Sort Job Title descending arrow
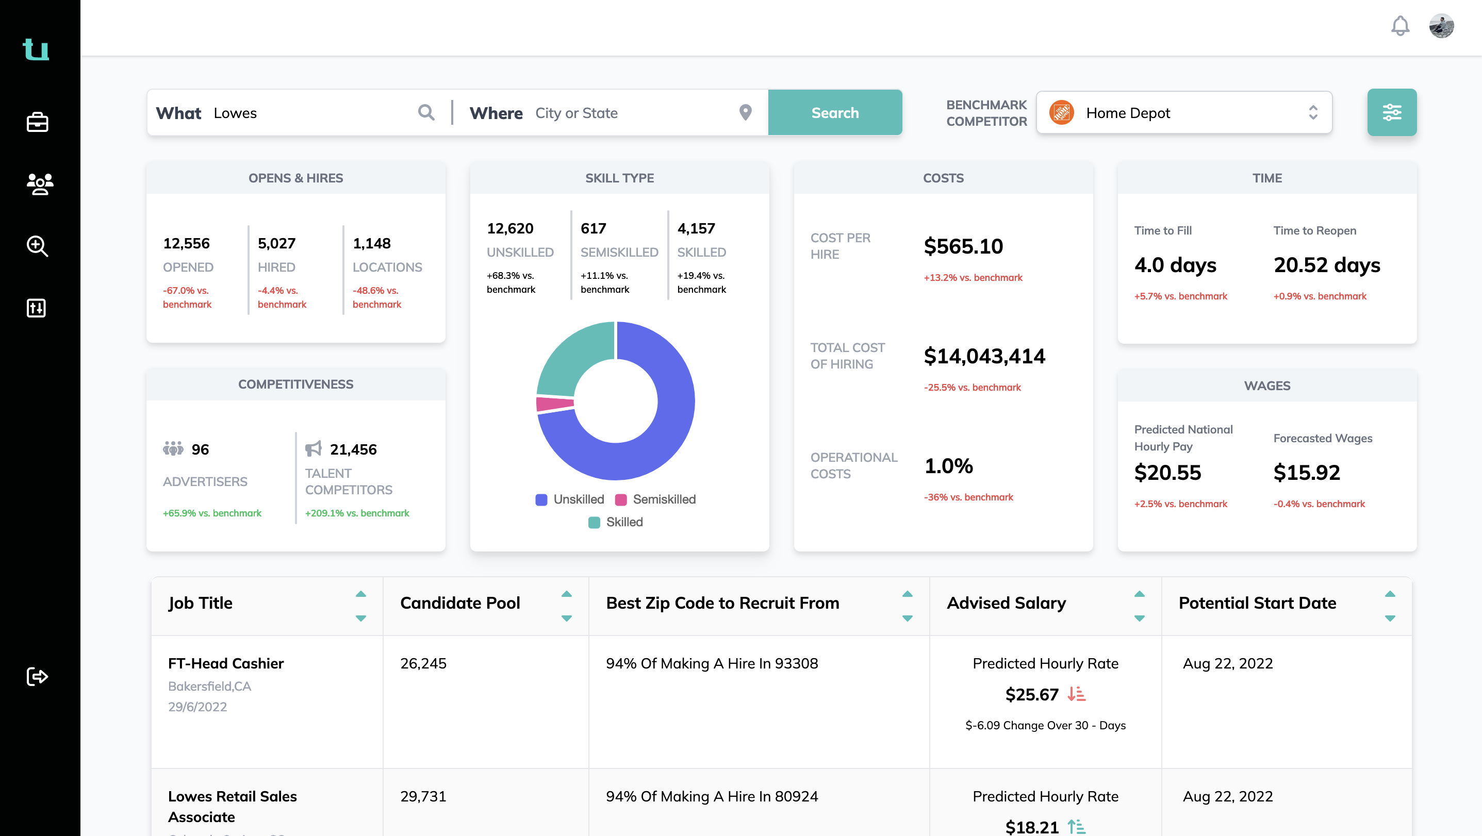This screenshot has width=1482, height=836. 361,618
